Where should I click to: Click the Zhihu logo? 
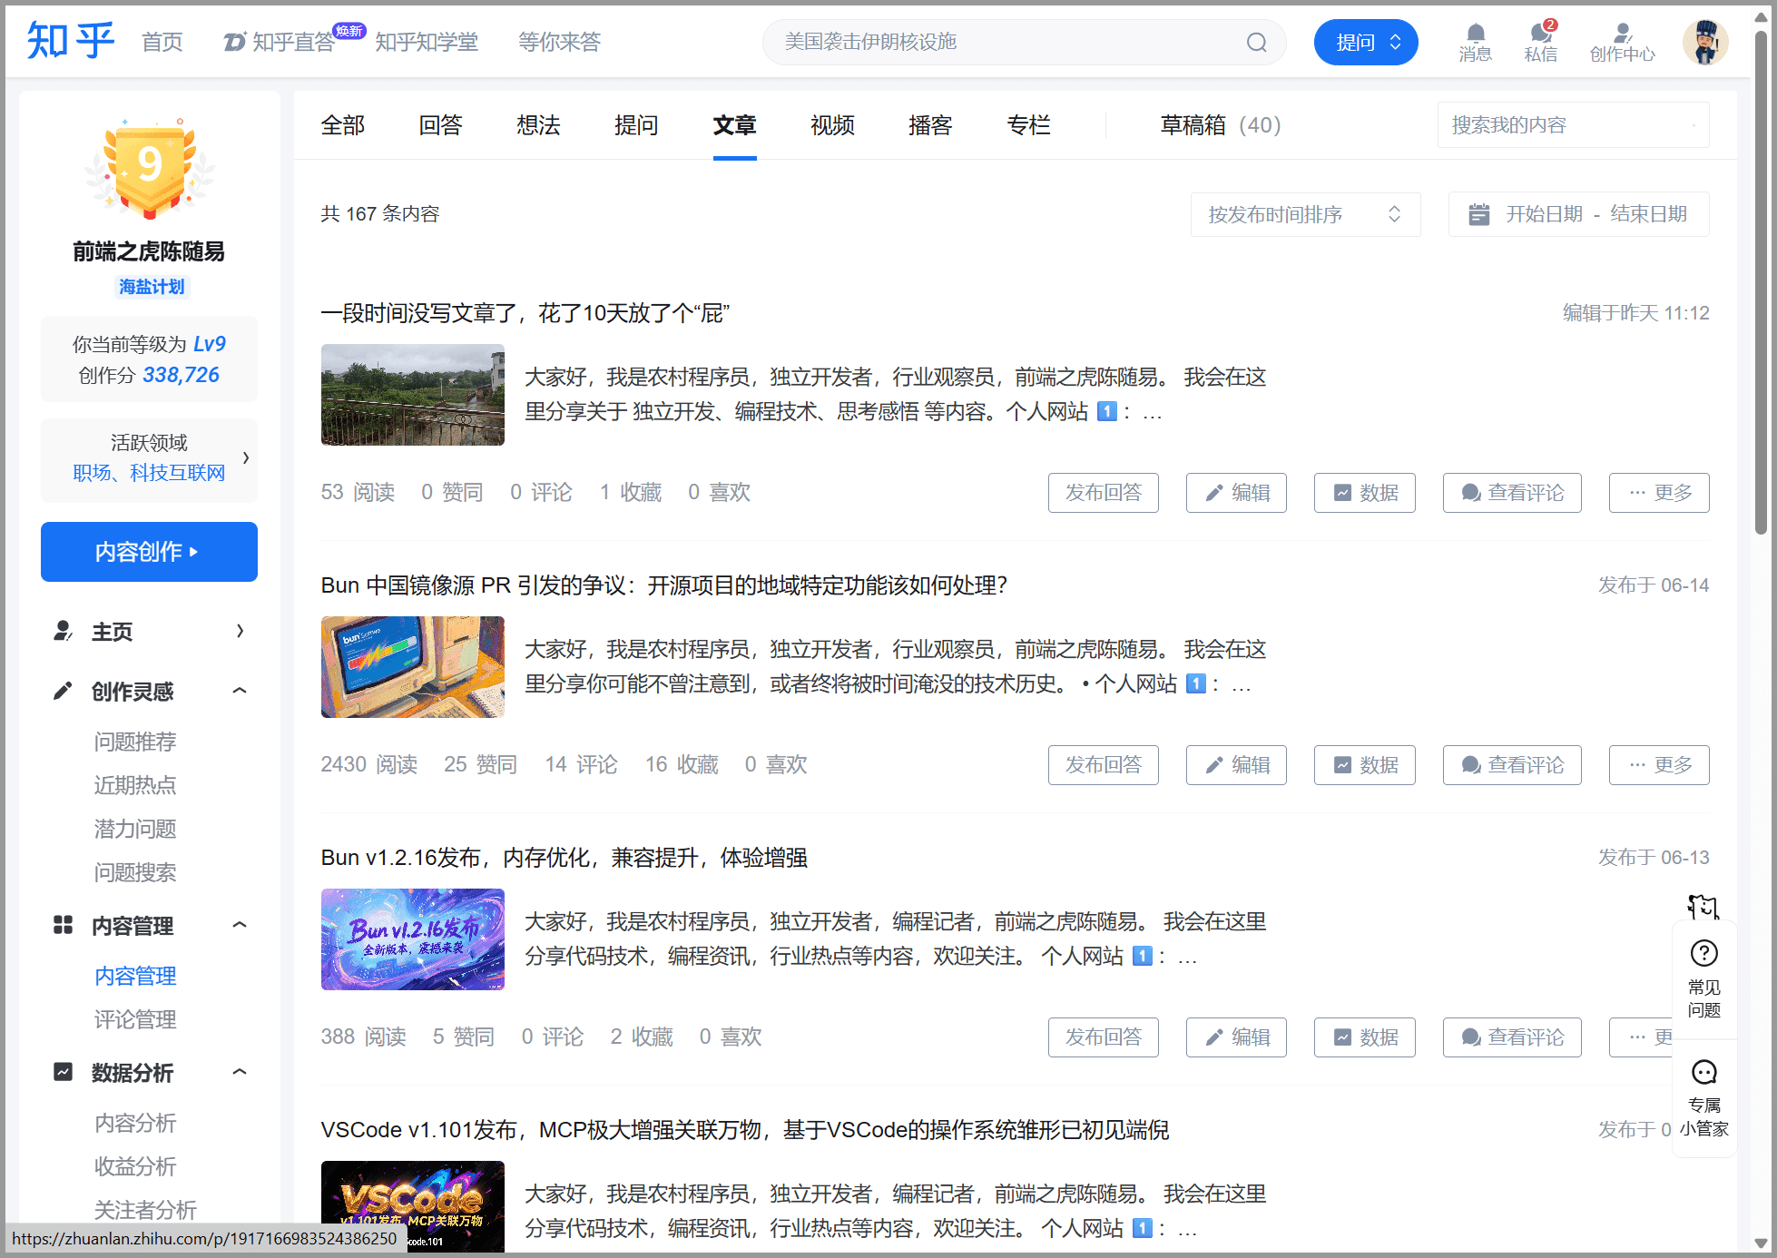click(71, 41)
